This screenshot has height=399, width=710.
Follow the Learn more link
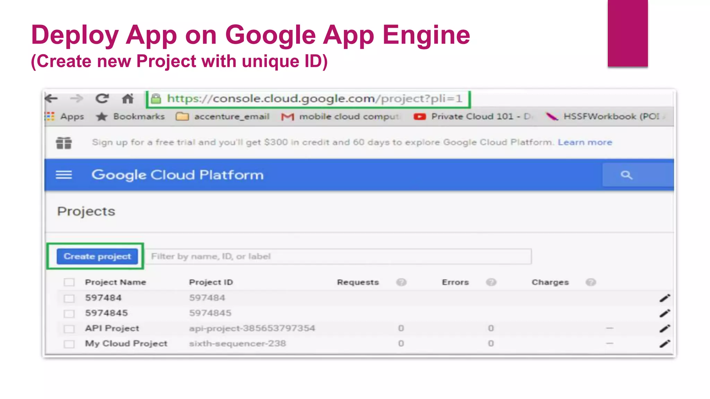click(585, 142)
